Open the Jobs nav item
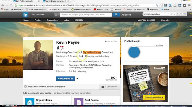192x107 pixels. (x=66, y=20)
